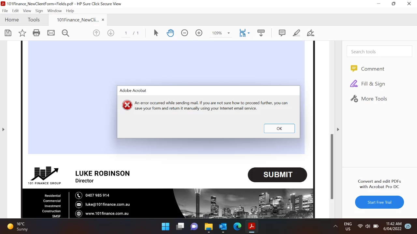
Task: Open the Comment tool
Action: pyautogui.click(x=367, y=69)
